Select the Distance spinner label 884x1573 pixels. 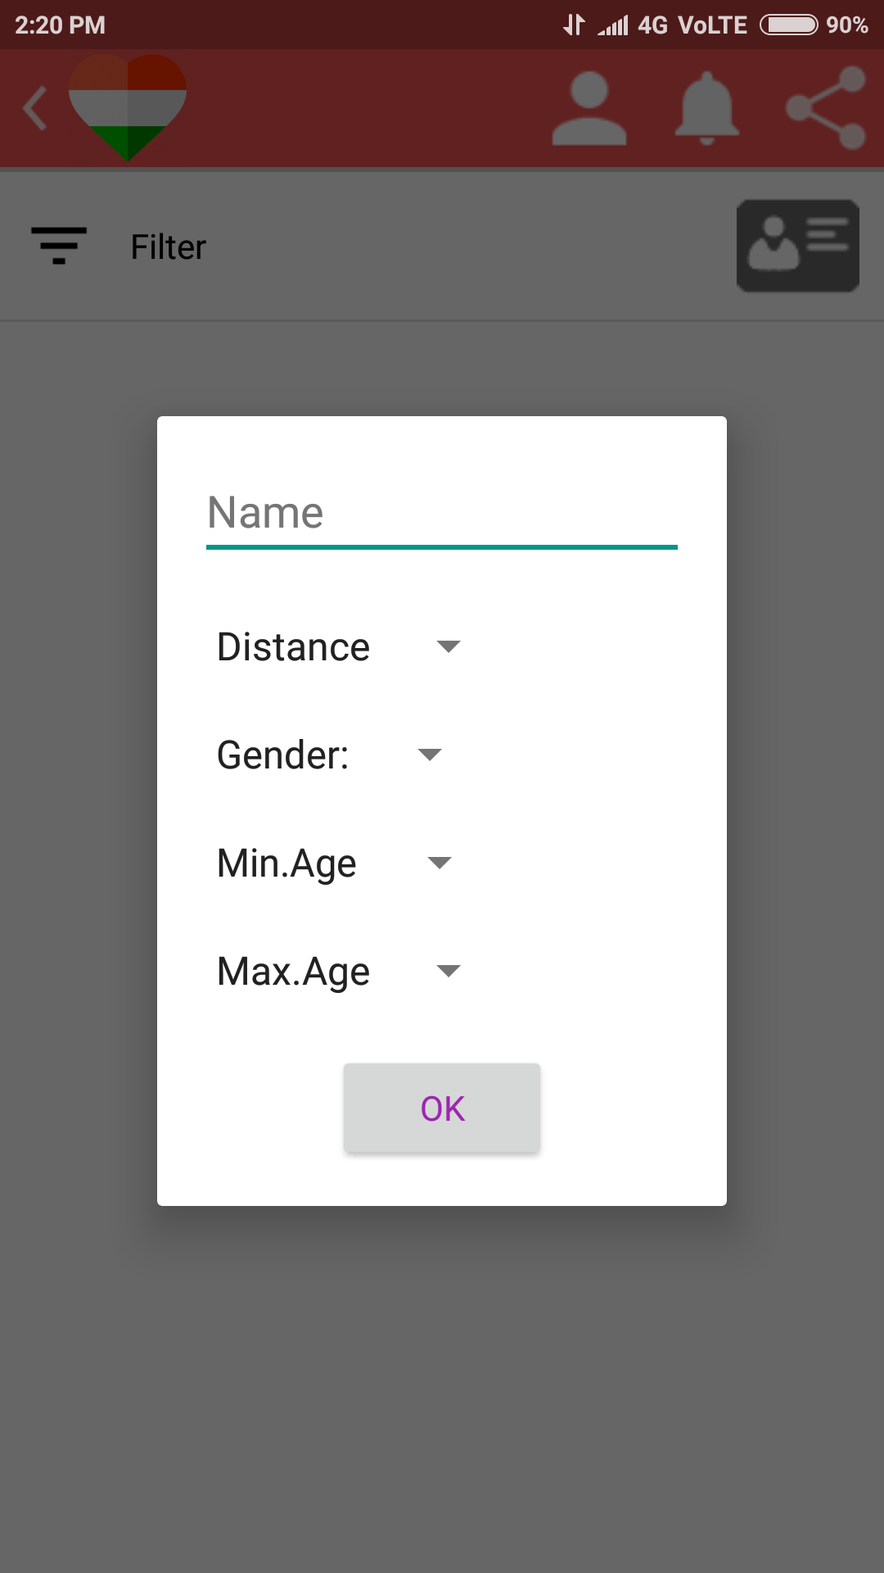tap(294, 647)
